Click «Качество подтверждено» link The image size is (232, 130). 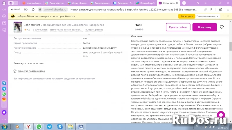[x=32, y=71]
